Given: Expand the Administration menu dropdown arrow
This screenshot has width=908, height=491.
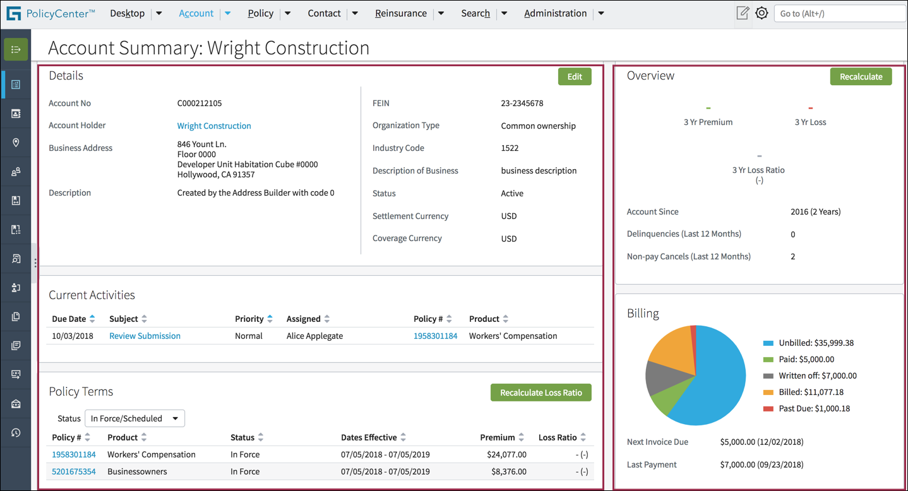Looking at the screenshot, I should [601, 13].
